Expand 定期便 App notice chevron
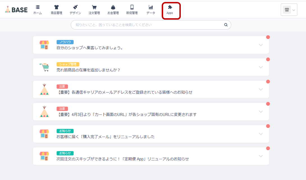306x180 pixels. (261, 156)
